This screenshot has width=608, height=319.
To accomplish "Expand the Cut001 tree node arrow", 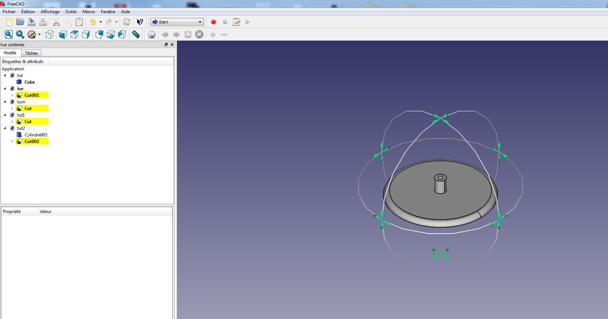I will click(x=12, y=95).
